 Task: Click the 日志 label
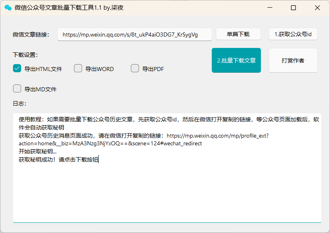pos(20,104)
